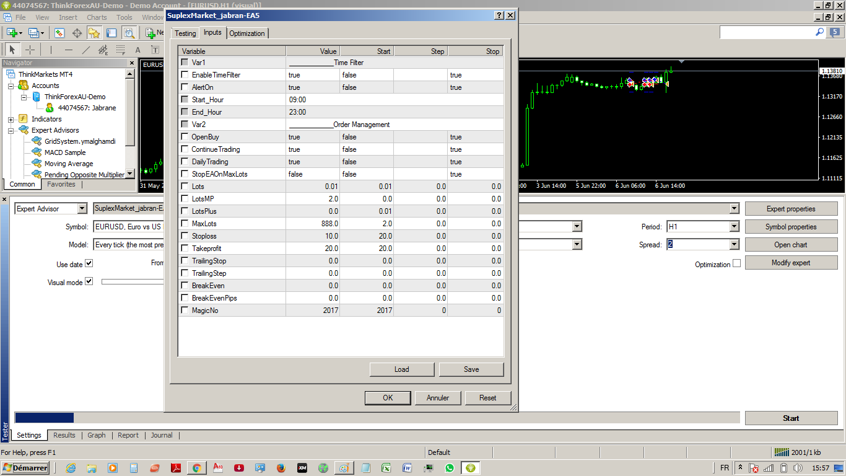The width and height of the screenshot is (846, 476).
Task: Toggle the Strategy Tester magnifier icon
Action: (129, 33)
